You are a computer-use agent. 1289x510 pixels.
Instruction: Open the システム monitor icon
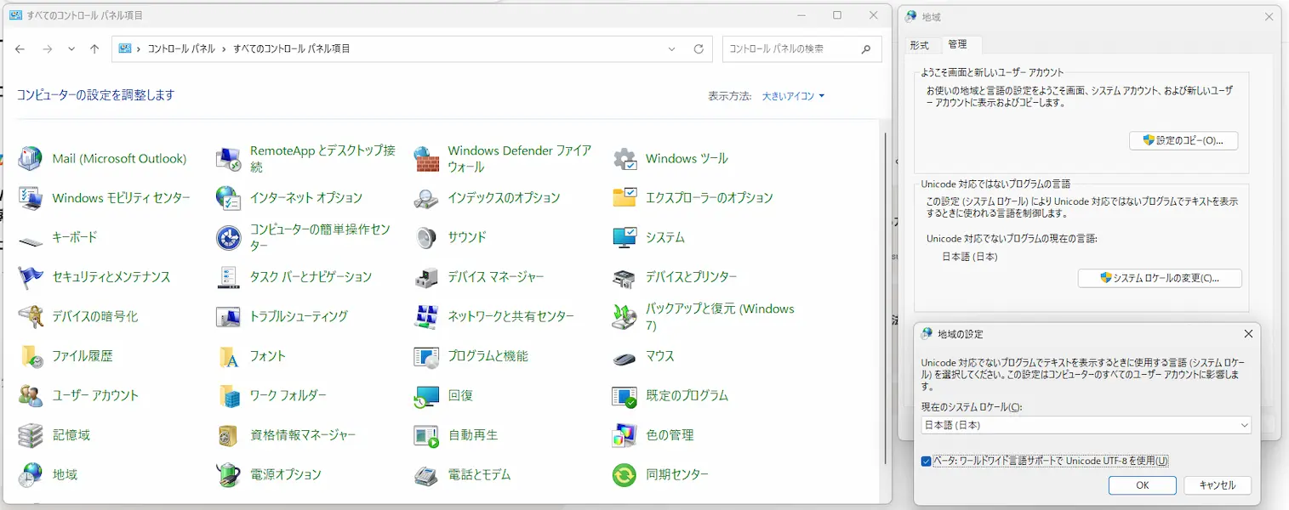coord(625,237)
